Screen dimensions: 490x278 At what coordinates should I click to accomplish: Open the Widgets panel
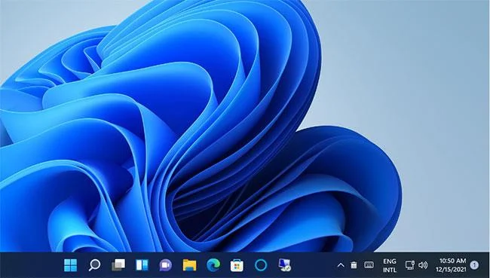point(142,265)
